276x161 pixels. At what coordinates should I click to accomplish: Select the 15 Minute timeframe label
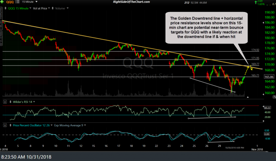tap(28, 2)
